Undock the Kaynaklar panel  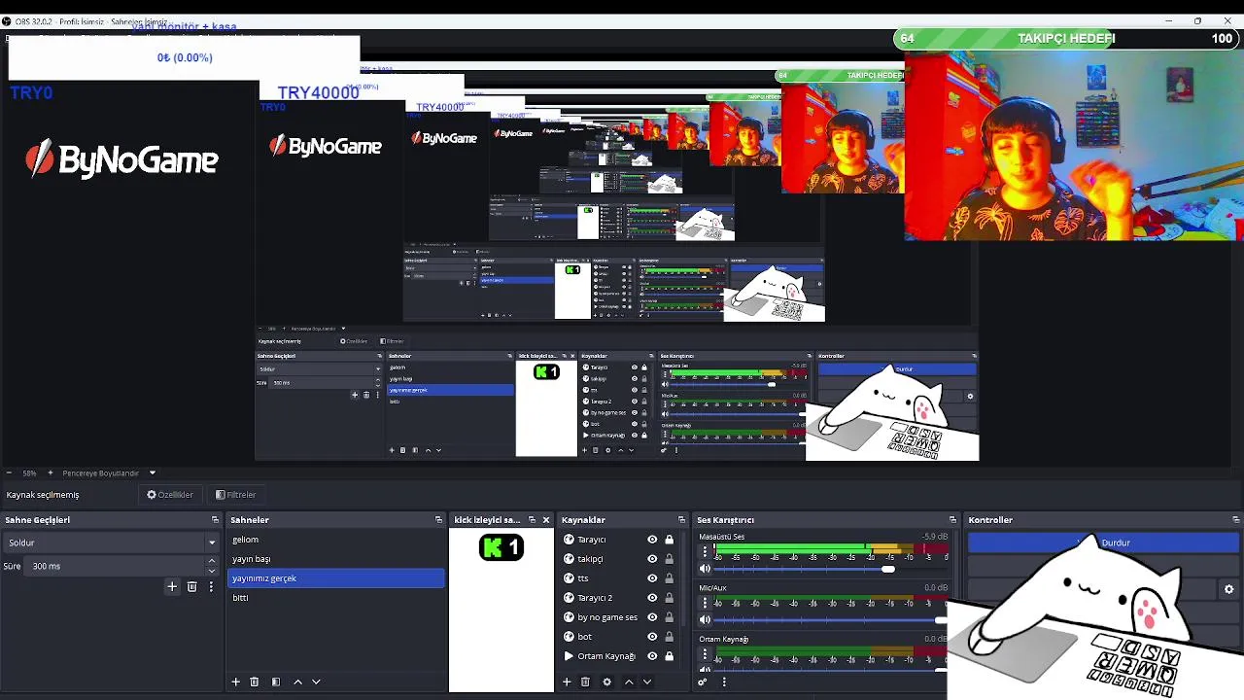680,520
